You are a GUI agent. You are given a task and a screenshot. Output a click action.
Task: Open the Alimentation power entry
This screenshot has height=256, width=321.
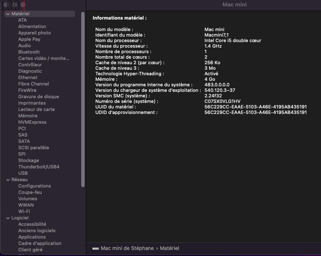pyautogui.click(x=32, y=26)
